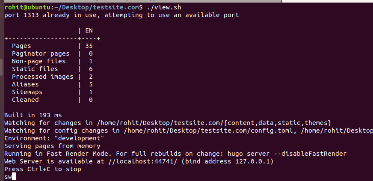Open the //localhost:44741/ web server link
Viewport: 373px width, 181px height.
143,161
